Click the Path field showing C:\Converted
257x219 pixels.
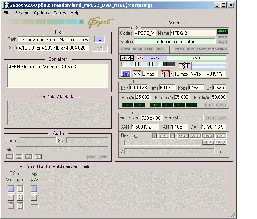click(x=53, y=40)
